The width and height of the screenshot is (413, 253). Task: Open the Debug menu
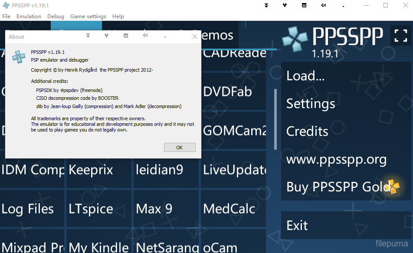point(56,16)
